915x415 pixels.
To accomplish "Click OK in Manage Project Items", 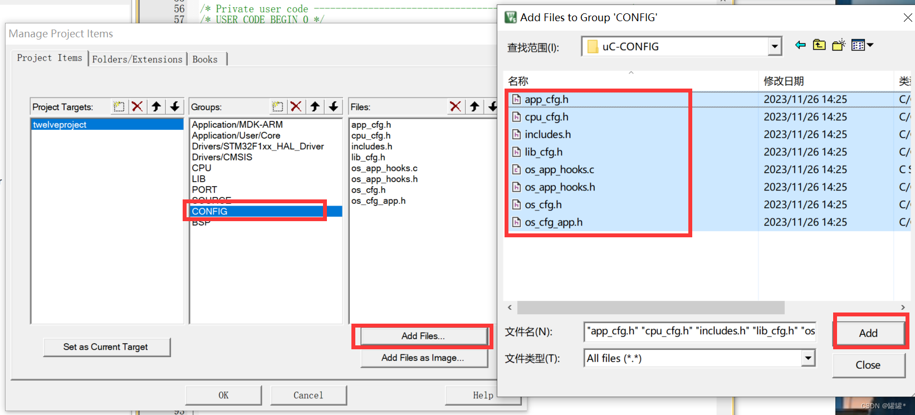I will [223, 395].
